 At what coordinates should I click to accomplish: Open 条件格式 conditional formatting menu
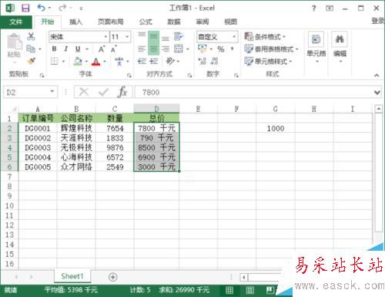(265, 37)
